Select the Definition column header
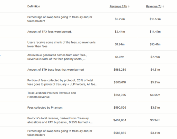Viewport: 177px width, 139px height. click(34, 6)
